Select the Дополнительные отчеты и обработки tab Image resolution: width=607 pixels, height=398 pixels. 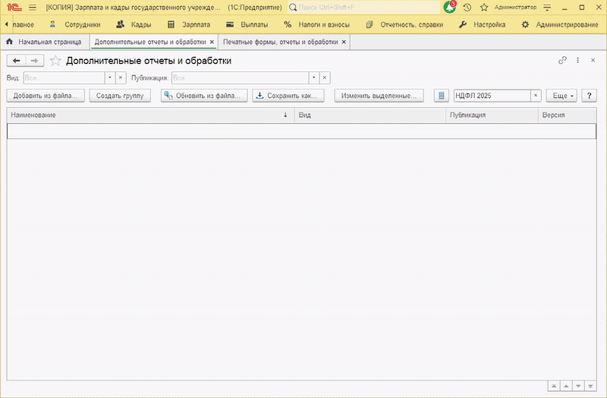pos(150,42)
